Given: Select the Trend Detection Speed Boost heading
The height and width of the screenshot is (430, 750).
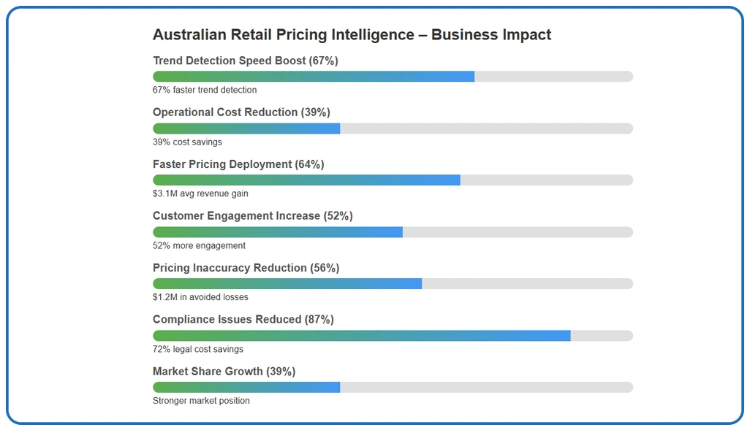Looking at the screenshot, I should [x=245, y=61].
